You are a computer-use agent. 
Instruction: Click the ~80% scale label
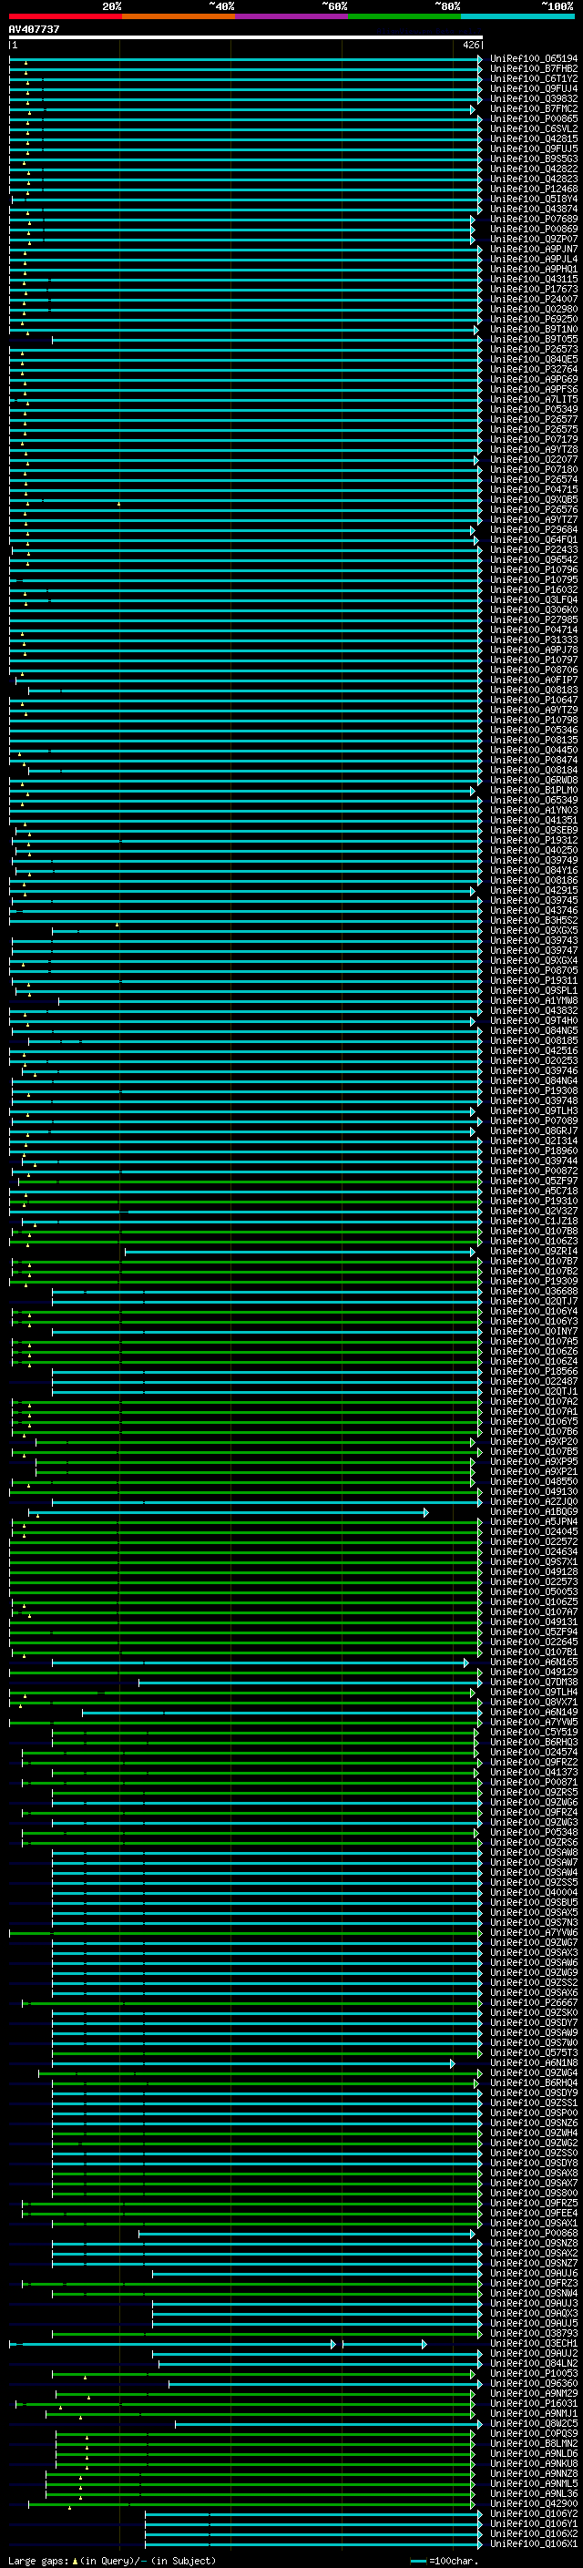[x=447, y=6]
